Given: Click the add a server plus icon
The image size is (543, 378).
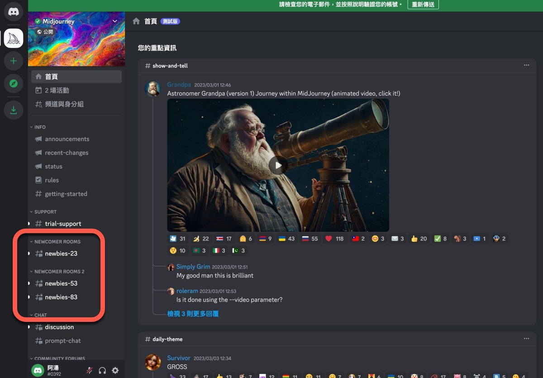Looking at the screenshot, I should click(x=14, y=61).
